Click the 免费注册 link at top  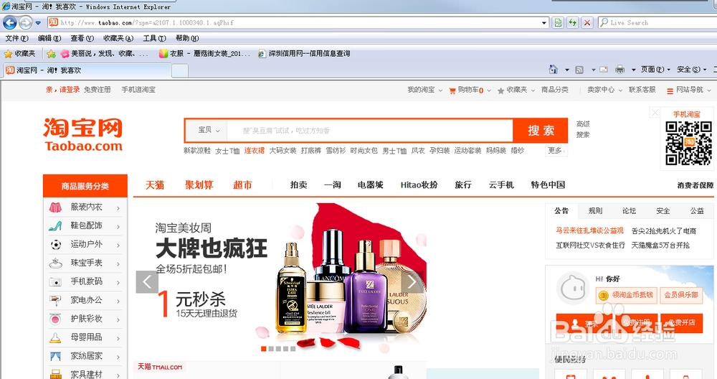point(97,90)
